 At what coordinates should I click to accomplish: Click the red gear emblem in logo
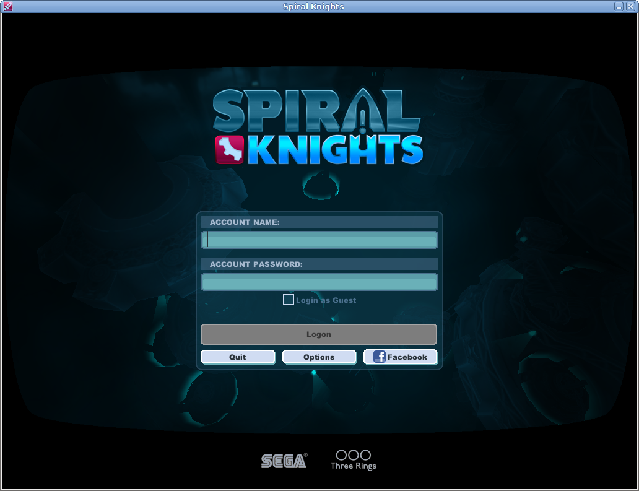(x=230, y=150)
